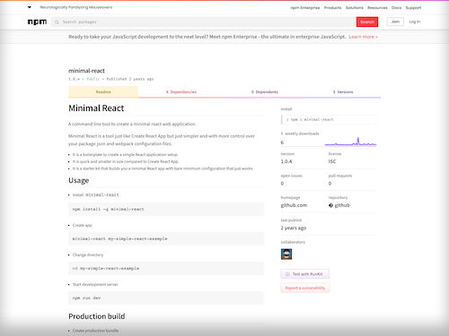This screenshot has width=449, height=336.
Task: Open the Products menu
Action: coord(332,8)
